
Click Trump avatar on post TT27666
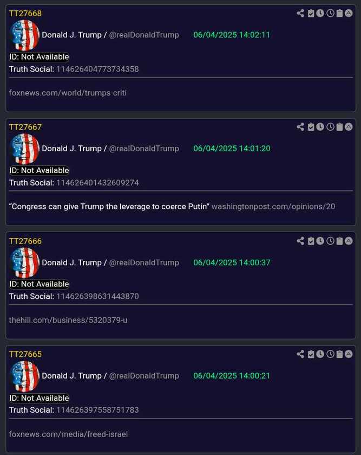[x=24, y=262]
